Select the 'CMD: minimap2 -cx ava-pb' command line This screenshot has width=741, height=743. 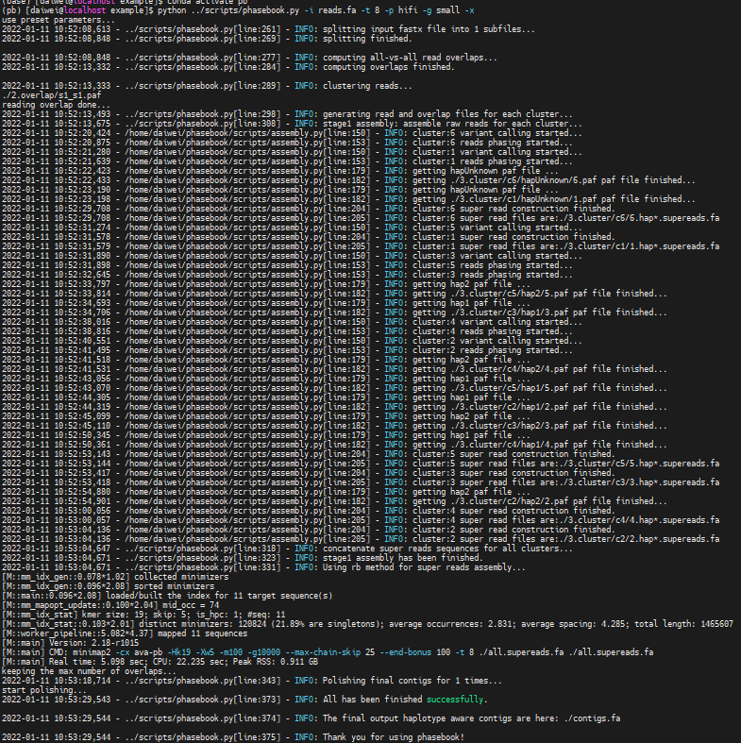tap(328, 653)
